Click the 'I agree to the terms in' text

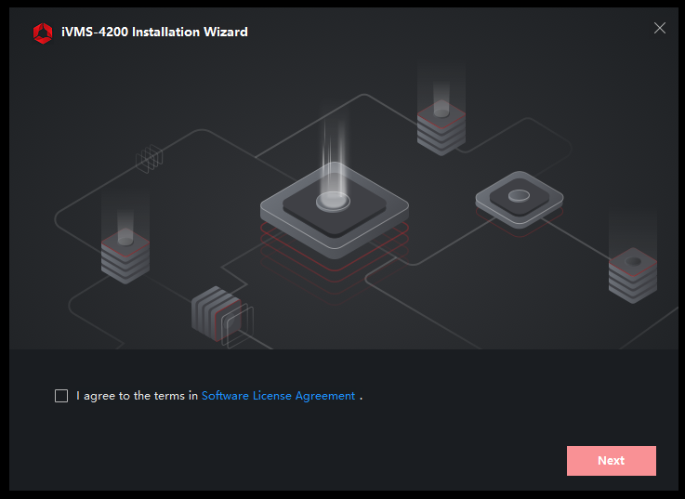[x=138, y=396]
